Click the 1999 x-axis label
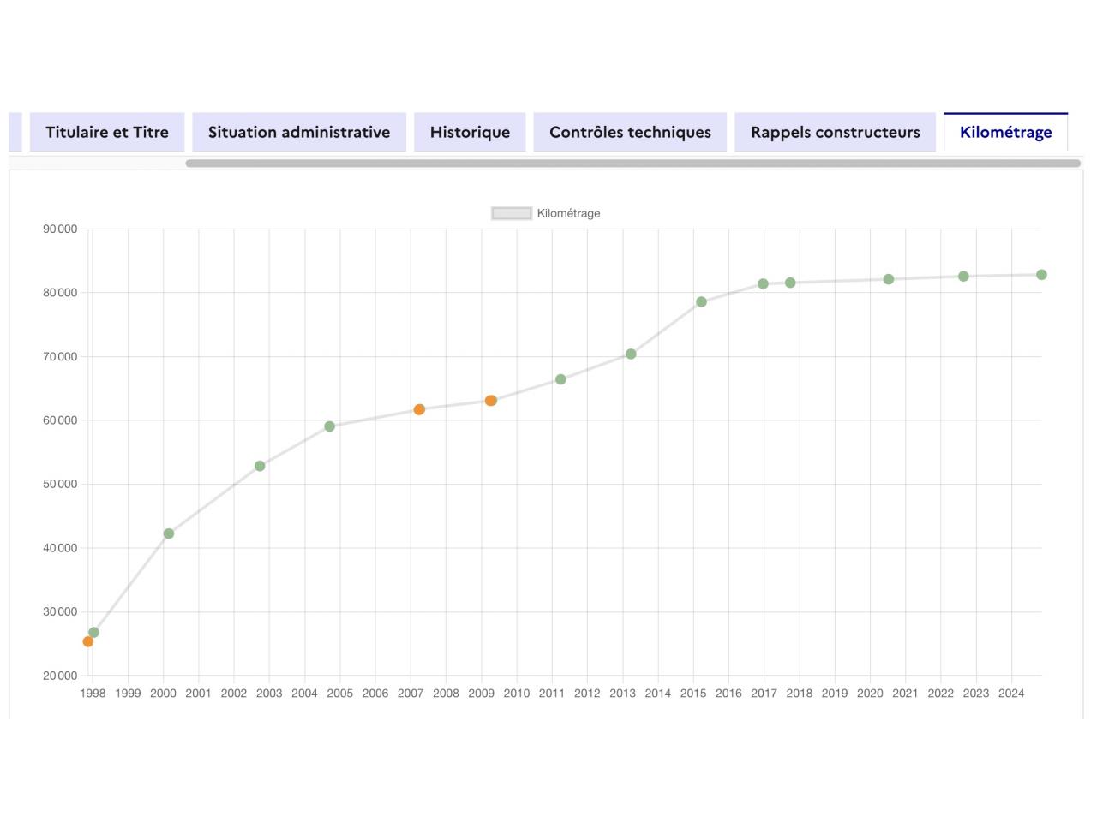This screenshot has width=1097, height=822. pos(128,693)
